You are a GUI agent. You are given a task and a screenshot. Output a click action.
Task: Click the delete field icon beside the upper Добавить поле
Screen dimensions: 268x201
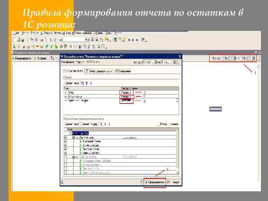[83, 83]
